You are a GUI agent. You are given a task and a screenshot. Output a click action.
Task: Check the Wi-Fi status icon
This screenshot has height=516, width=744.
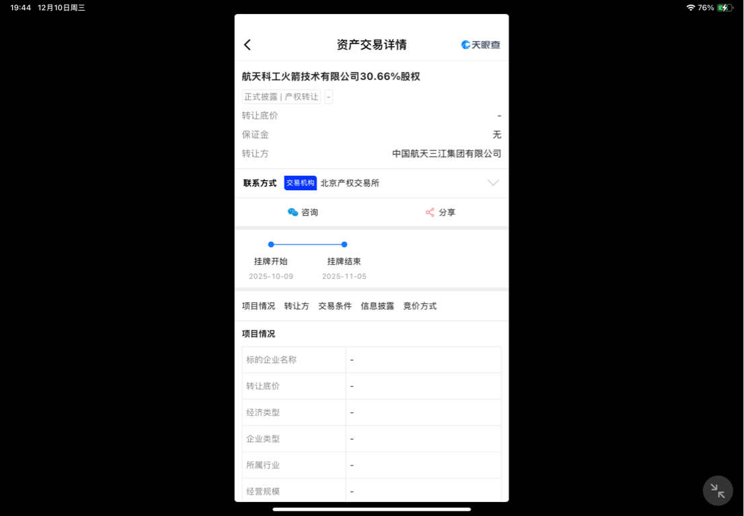[690, 7]
